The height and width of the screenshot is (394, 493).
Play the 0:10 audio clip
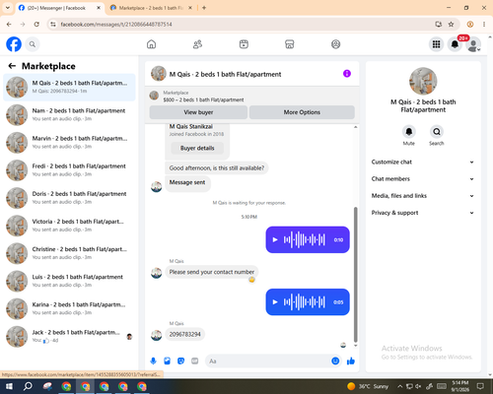pos(275,239)
